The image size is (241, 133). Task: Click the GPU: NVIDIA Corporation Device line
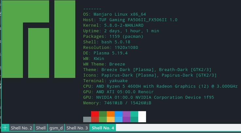click(x=148, y=97)
